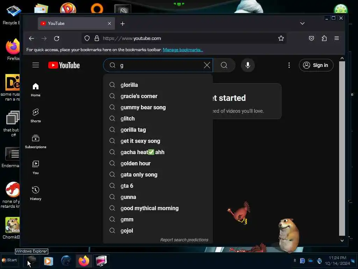This screenshot has width=358, height=269.
Task: Choose the 'gorilla tag' suggestion
Action: [x=158, y=130]
